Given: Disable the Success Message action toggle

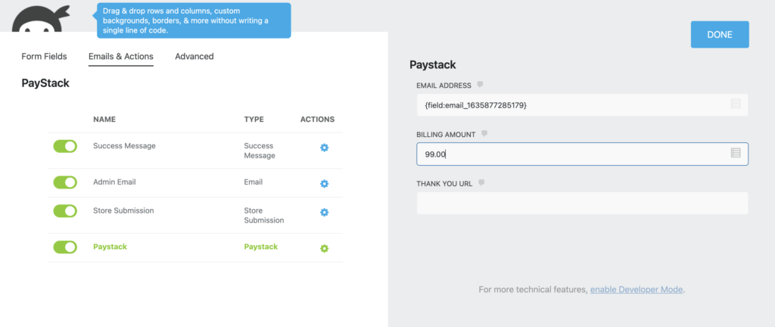Looking at the screenshot, I should [65, 147].
